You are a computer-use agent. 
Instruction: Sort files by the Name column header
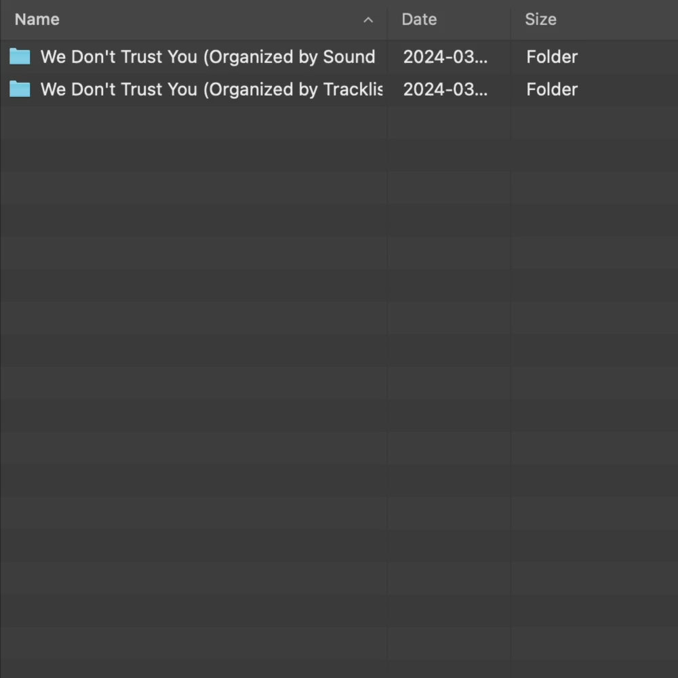tap(37, 20)
